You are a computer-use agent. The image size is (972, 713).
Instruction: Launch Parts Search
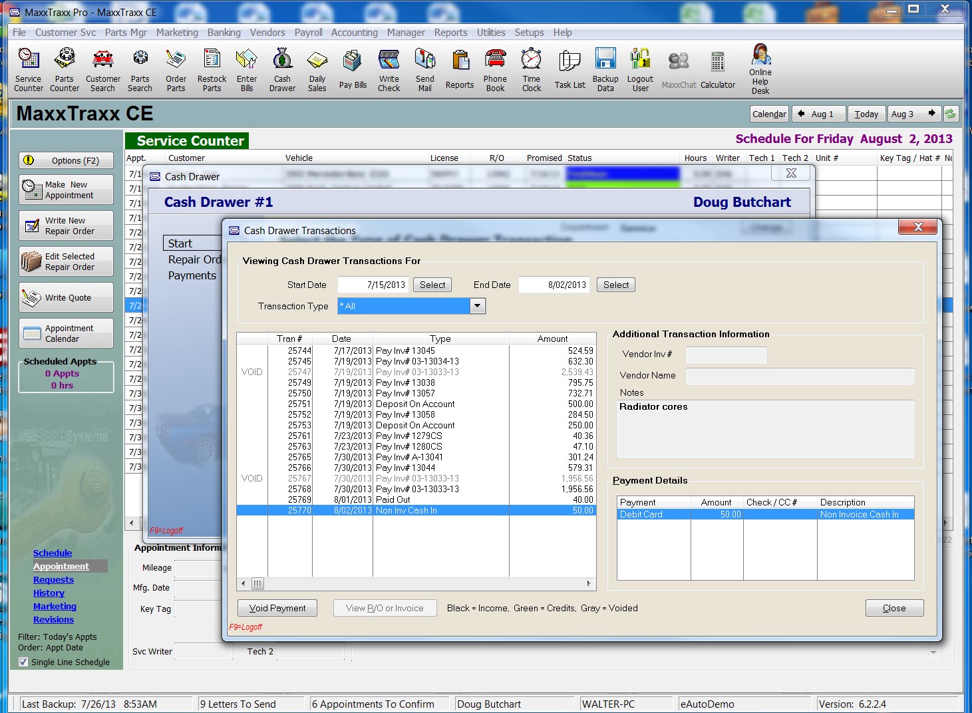(140, 70)
